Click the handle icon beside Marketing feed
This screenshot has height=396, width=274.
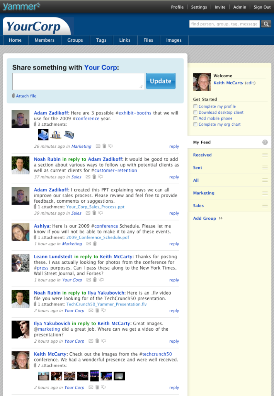pos(265,193)
